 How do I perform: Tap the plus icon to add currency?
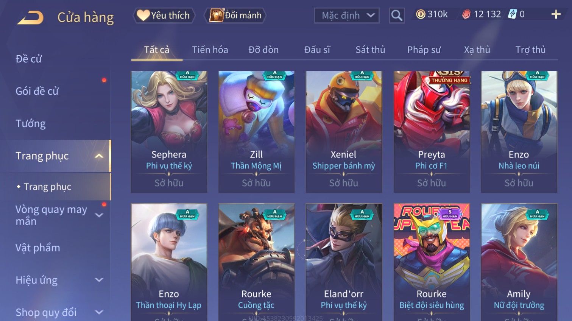coord(556,14)
